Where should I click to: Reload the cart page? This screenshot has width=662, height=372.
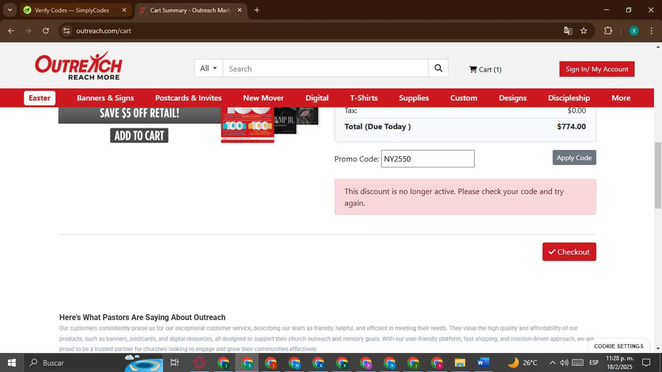pyautogui.click(x=46, y=31)
